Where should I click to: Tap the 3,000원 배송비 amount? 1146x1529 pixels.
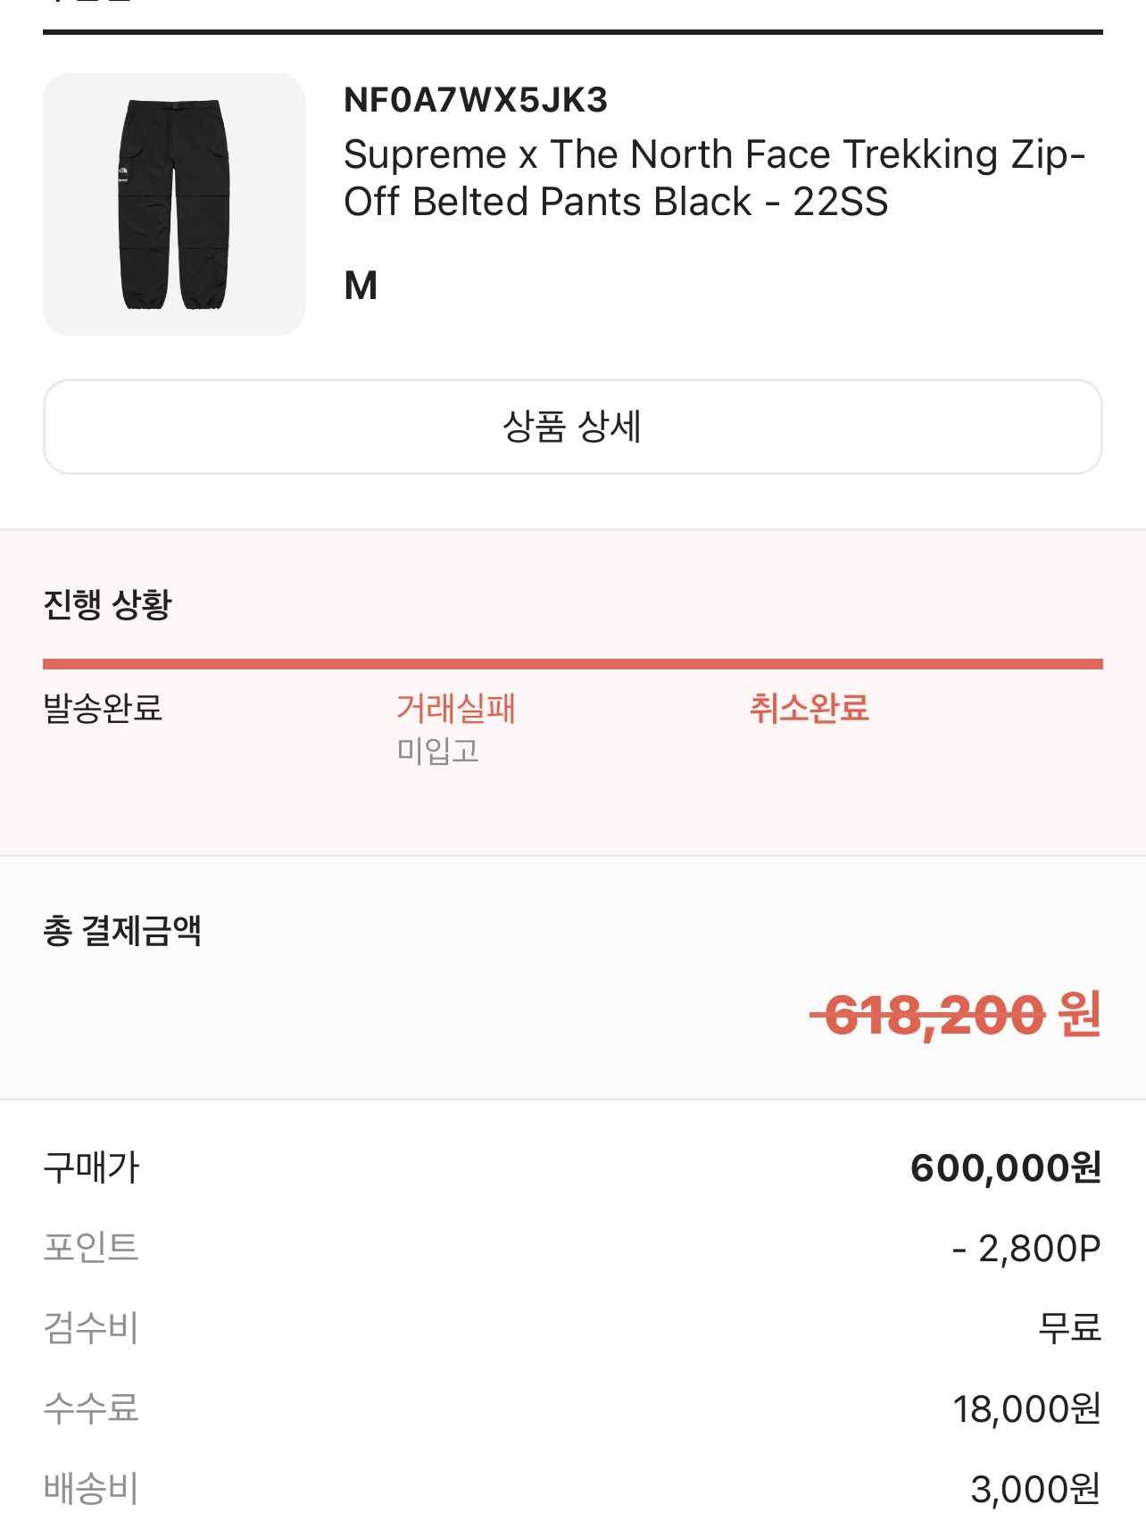coord(1035,1489)
